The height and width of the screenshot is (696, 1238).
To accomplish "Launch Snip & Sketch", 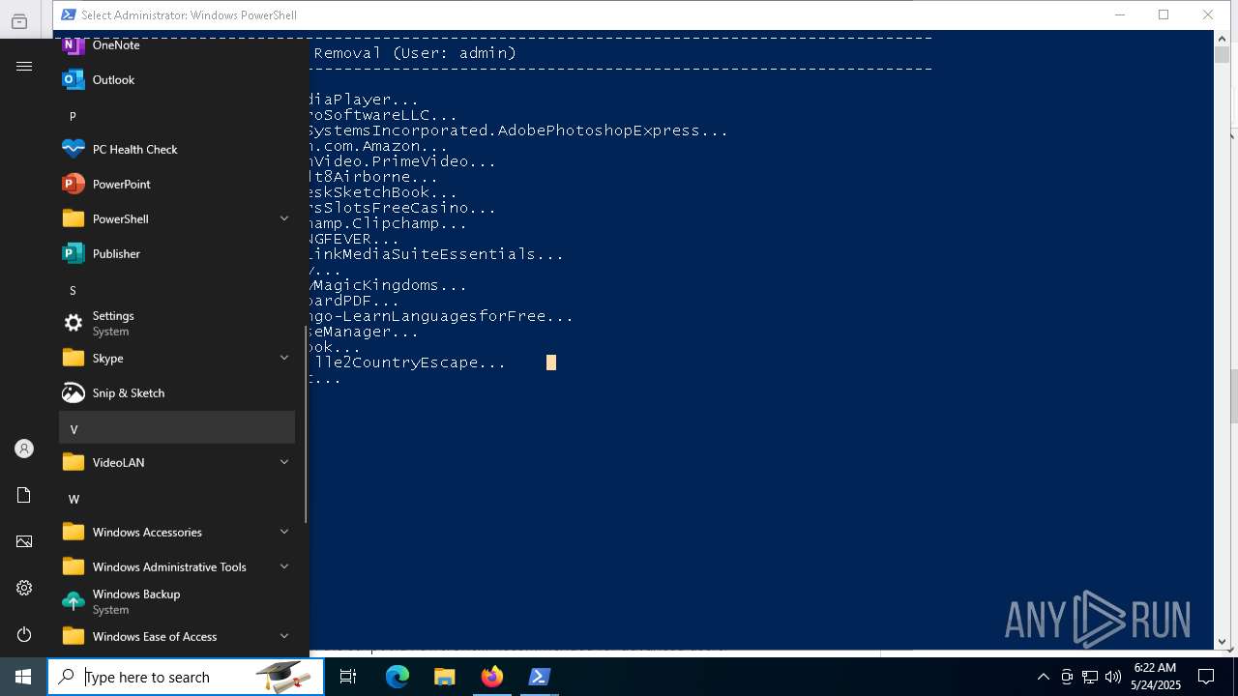I will pos(177,393).
